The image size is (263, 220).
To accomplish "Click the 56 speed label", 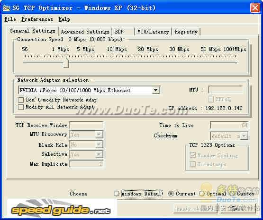I will coord(25,49).
